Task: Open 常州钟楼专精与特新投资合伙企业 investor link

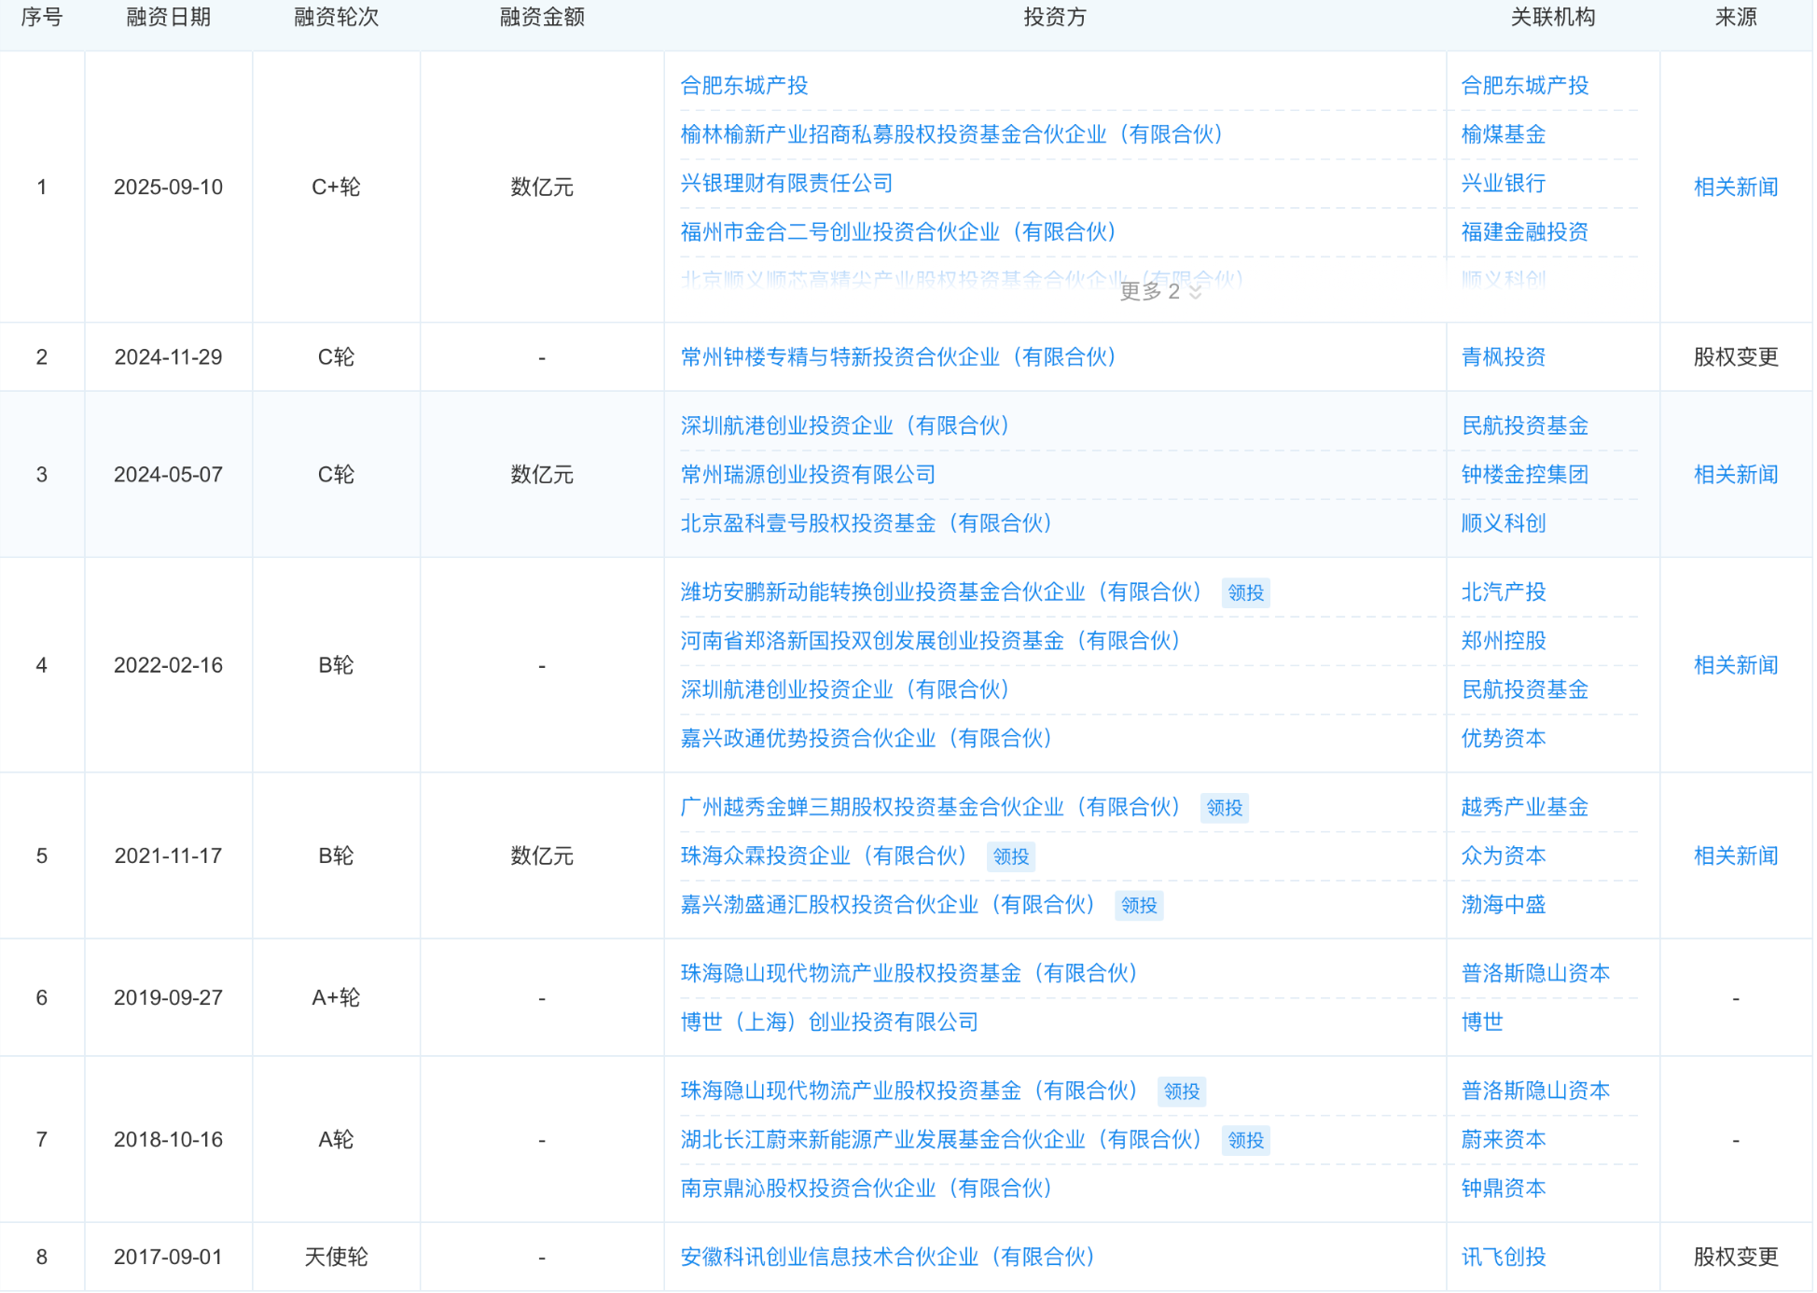Action: [x=897, y=357]
